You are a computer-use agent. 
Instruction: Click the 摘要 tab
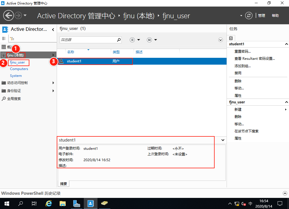coord(64,184)
